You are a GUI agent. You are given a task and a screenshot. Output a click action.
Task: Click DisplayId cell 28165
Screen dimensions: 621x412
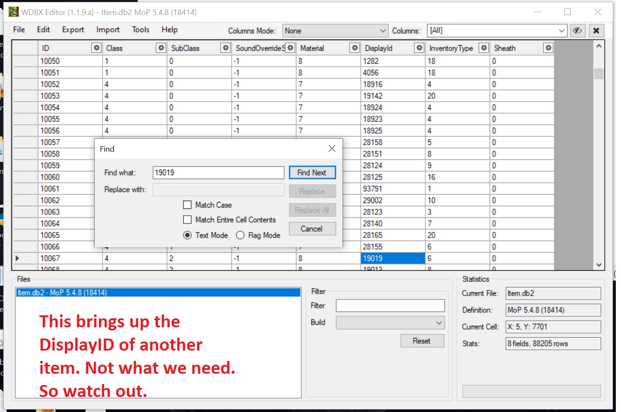coord(392,235)
